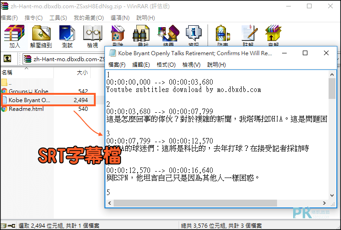
Task: Select the Kobe Bryant O... file row
Action: click(48, 100)
